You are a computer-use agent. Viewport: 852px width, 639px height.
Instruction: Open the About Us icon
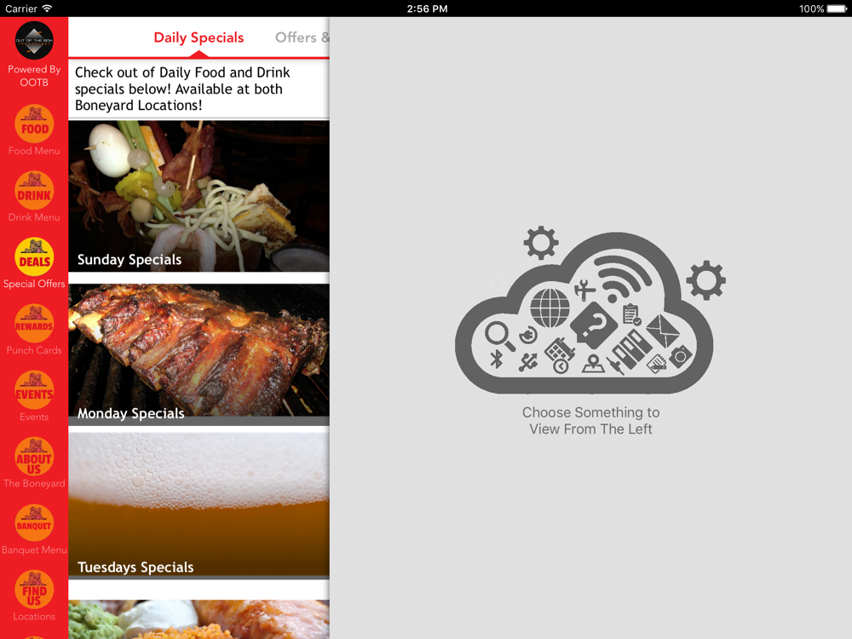[x=34, y=457]
